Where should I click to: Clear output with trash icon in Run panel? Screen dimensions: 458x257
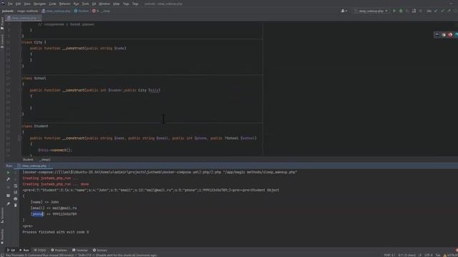pyautogui.click(x=16, y=205)
